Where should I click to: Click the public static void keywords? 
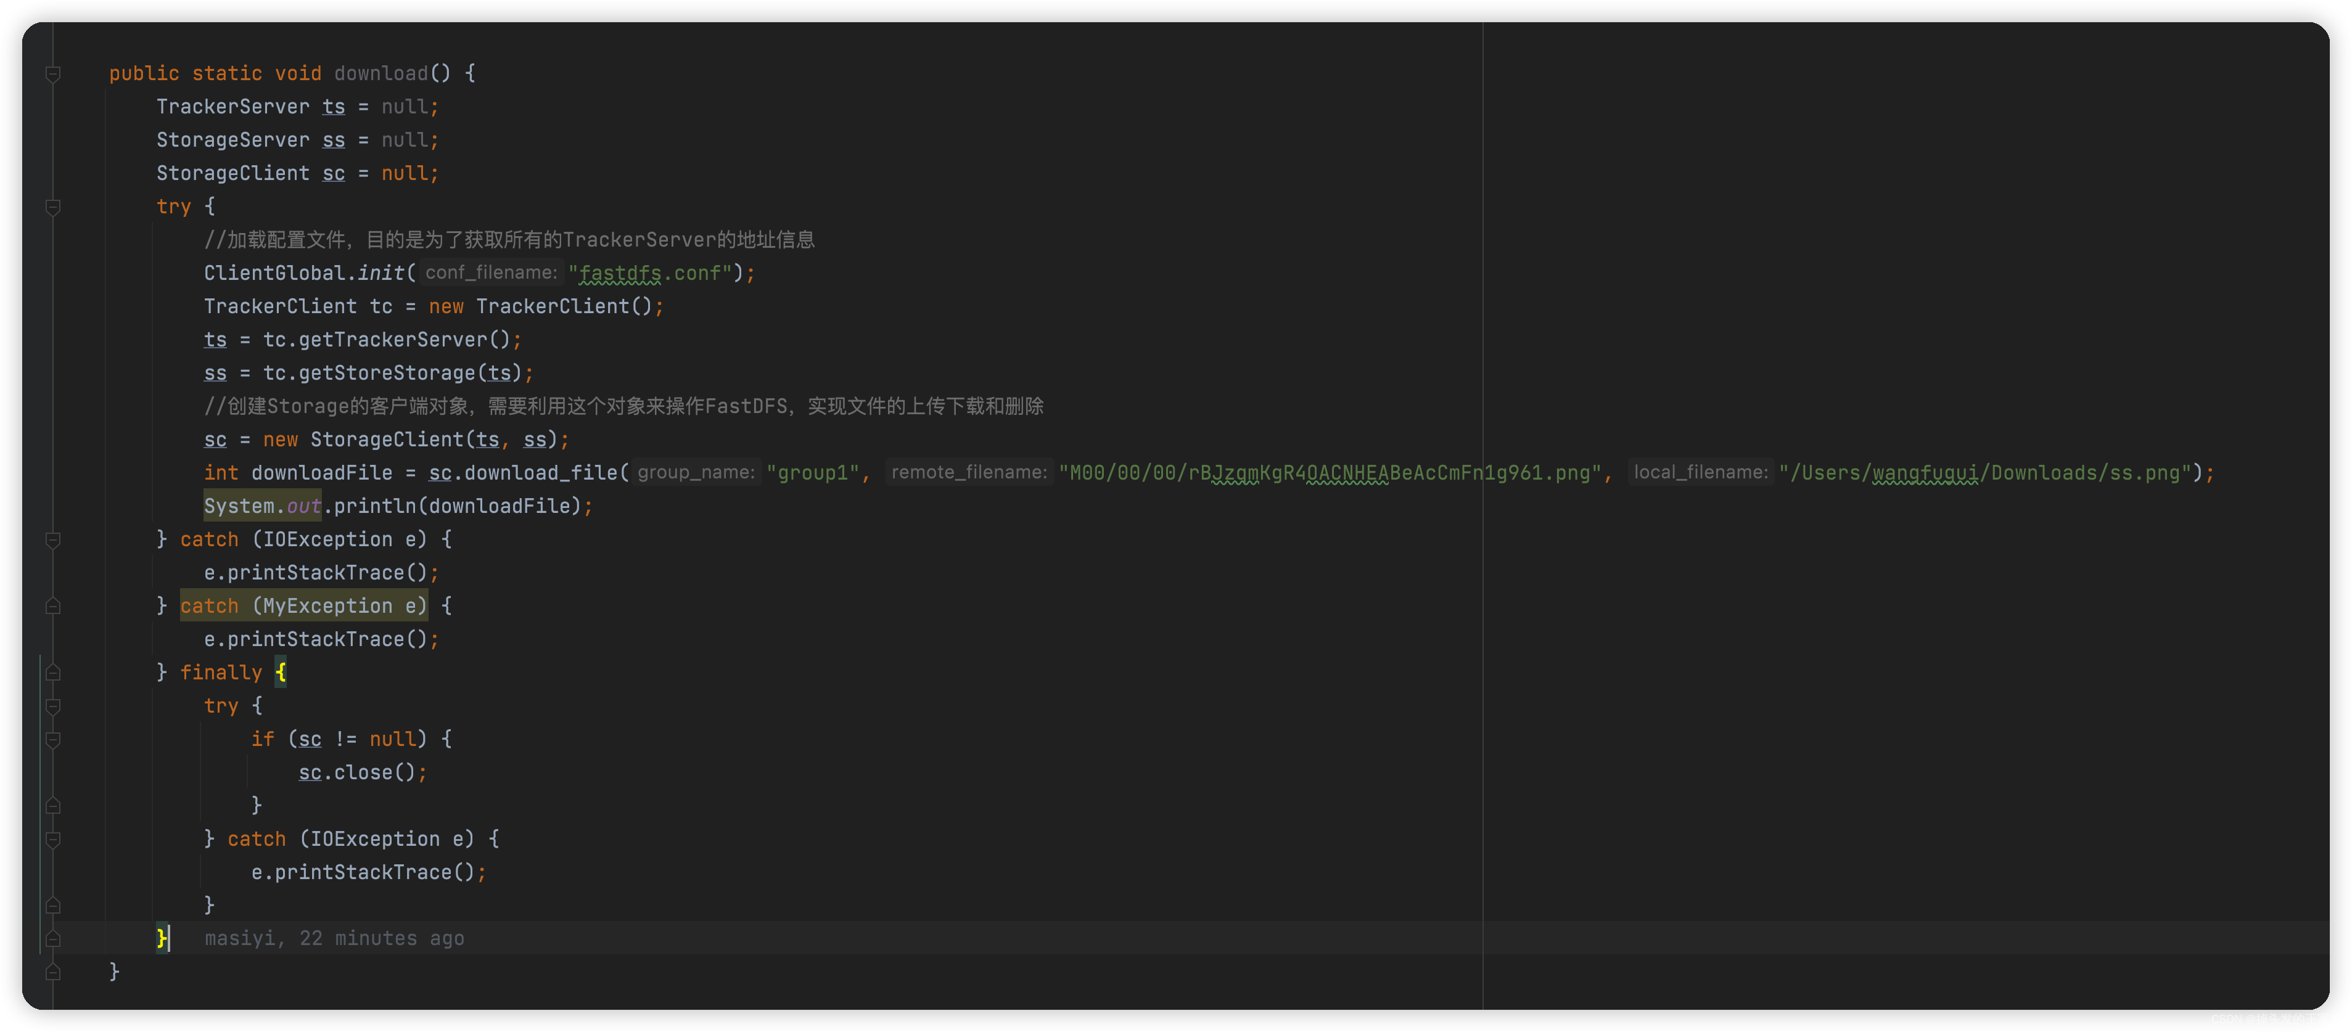[215, 73]
